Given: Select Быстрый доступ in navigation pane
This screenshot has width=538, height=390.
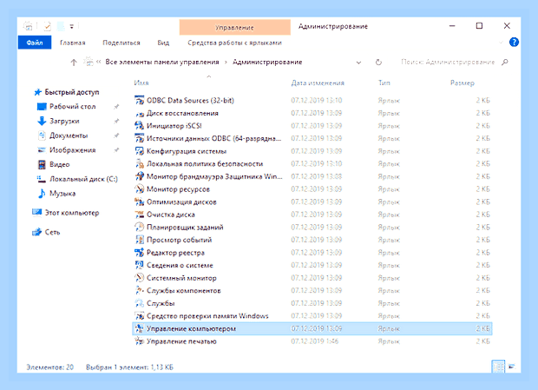Looking at the screenshot, I should [x=72, y=92].
